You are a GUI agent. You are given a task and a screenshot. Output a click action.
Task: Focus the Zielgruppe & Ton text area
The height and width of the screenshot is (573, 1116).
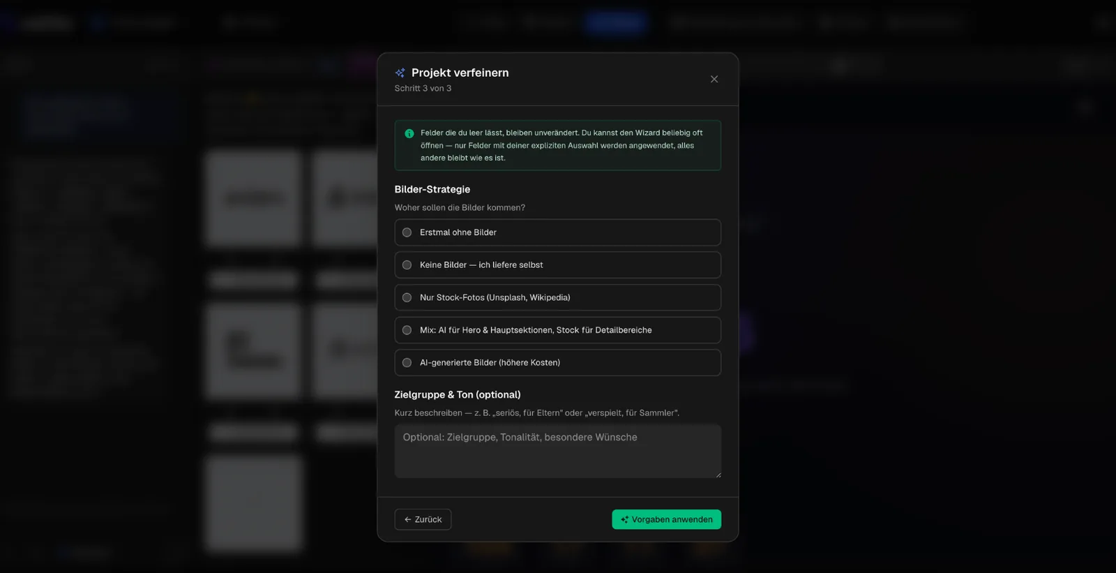point(557,451)
